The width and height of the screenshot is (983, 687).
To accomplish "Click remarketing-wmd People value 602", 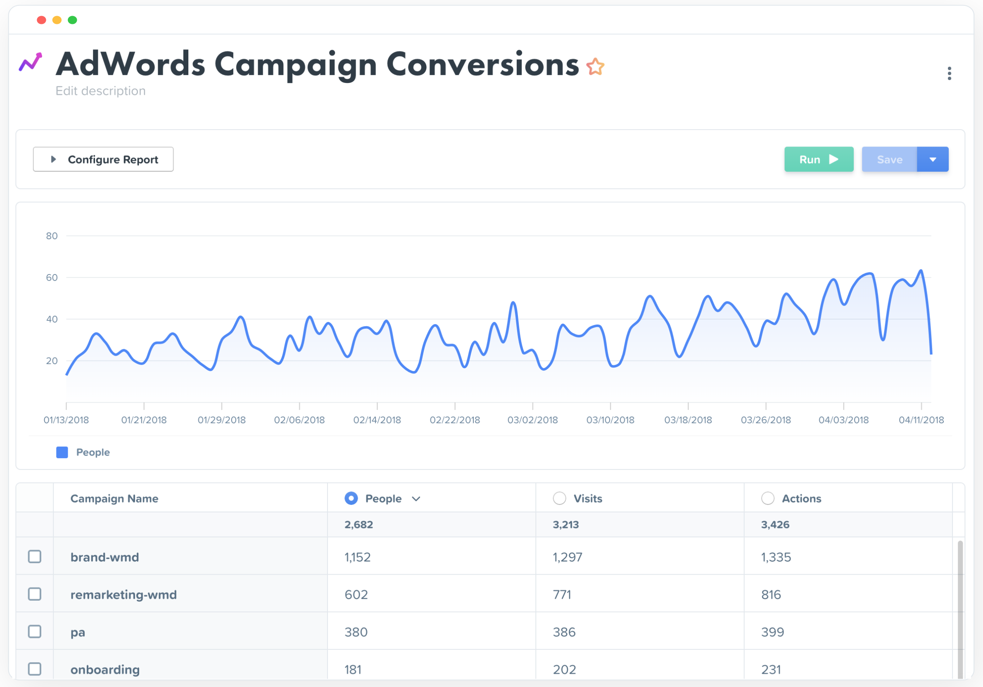I will pos(356,595).
